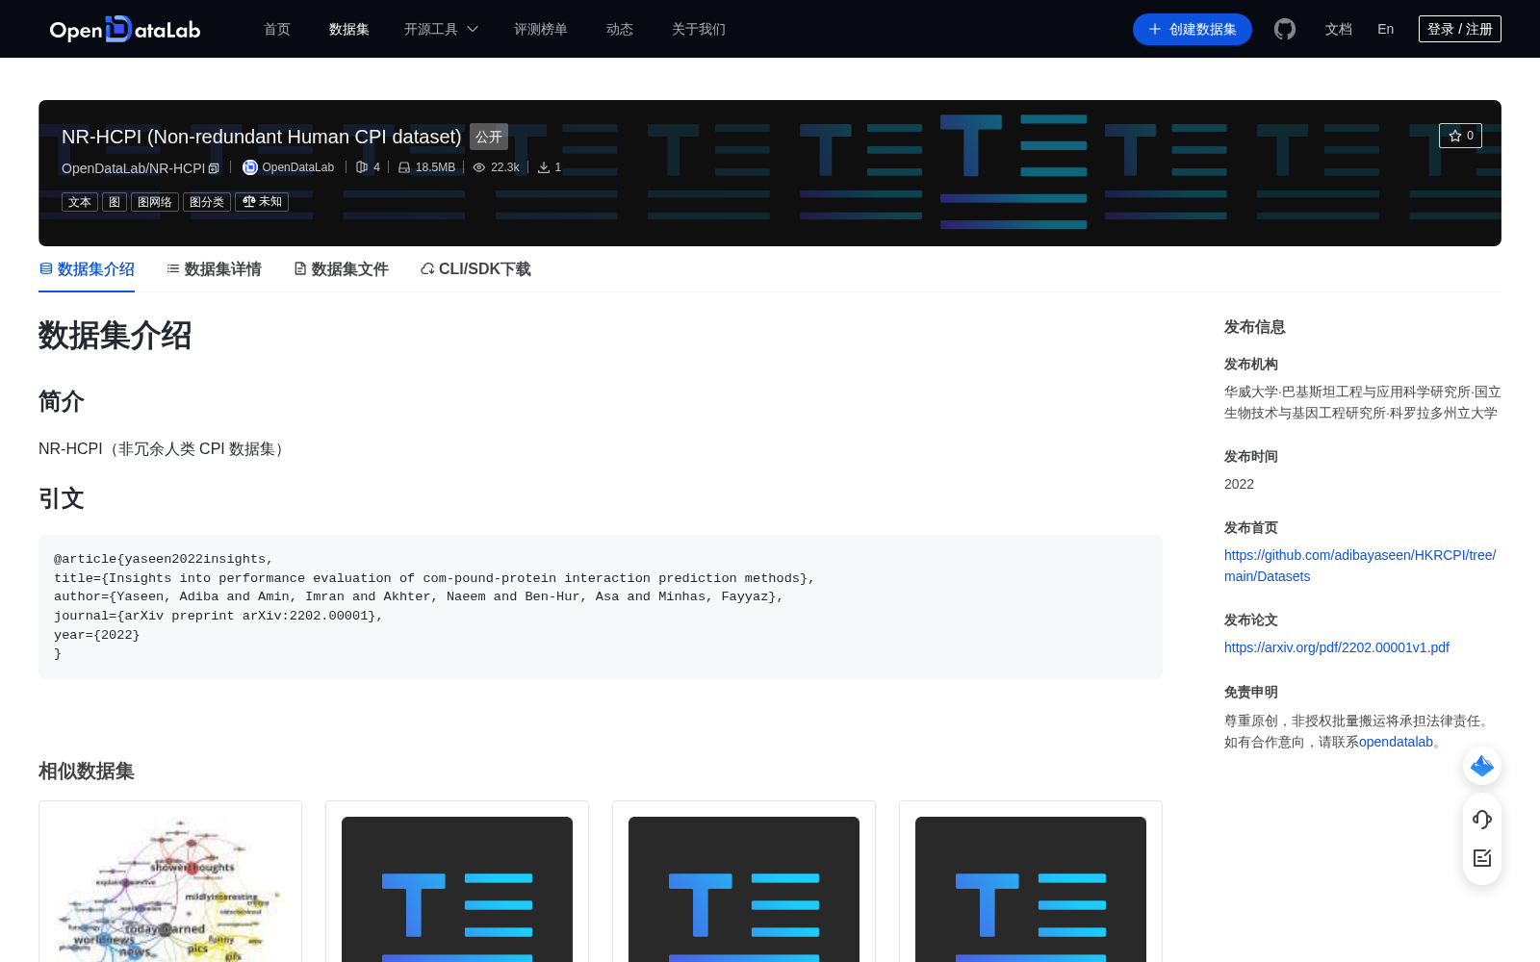
Task: Open the similar dataset with word-cloud thumbnail
Action: coord(170,881)
